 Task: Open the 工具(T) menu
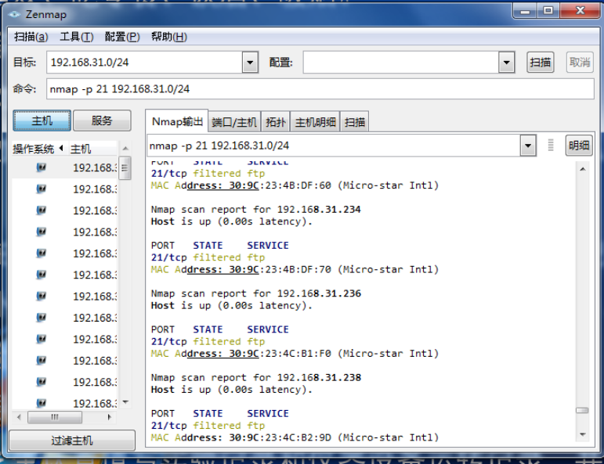77,37
